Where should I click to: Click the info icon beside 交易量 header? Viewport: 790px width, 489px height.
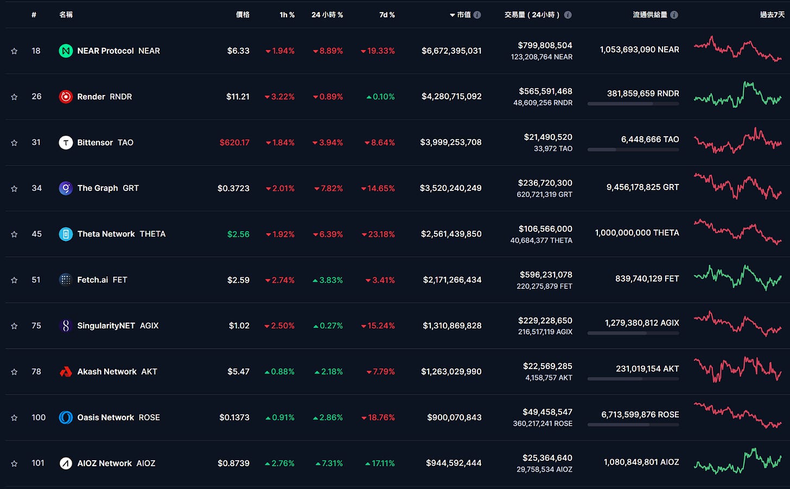[x=568, y=15]
